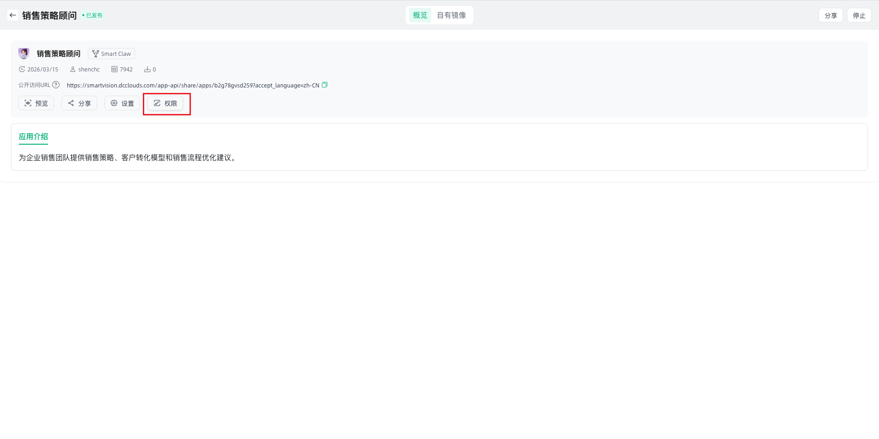This screenshot has height=439, width=879.
Task: Click the clock icon beside 2026/03/15
Action: point(22,70)
